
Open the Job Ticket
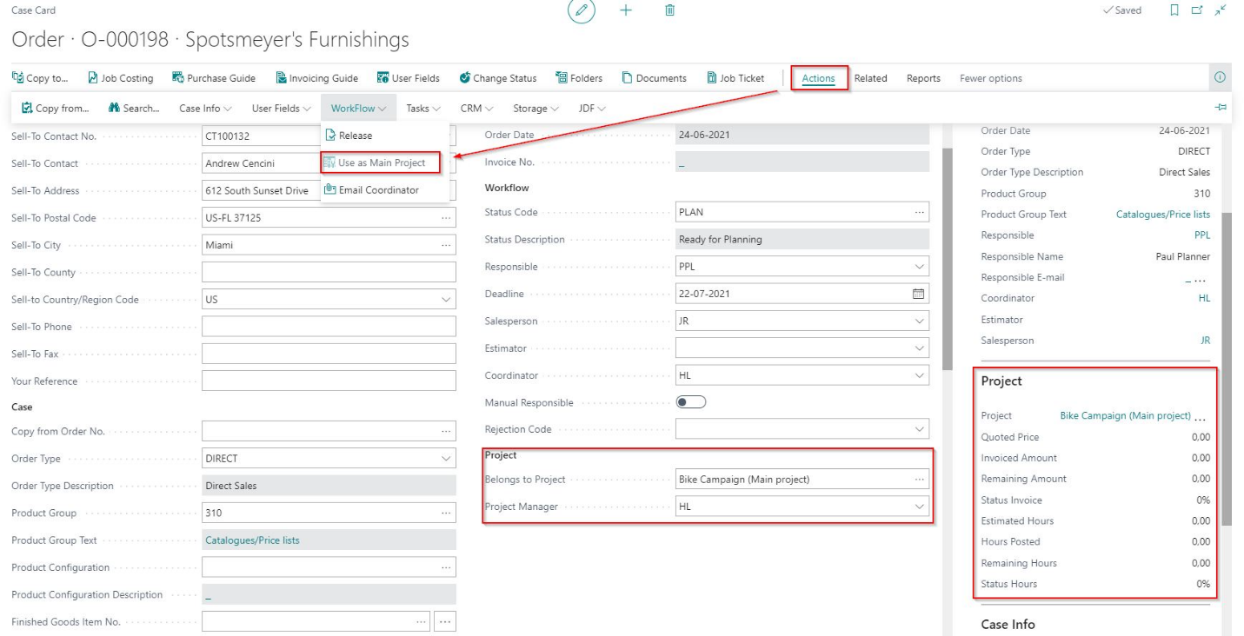coord(735,78)
